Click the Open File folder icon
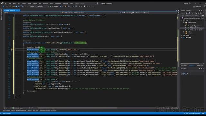This screenshot has height=116, width=206. point(14,6)
